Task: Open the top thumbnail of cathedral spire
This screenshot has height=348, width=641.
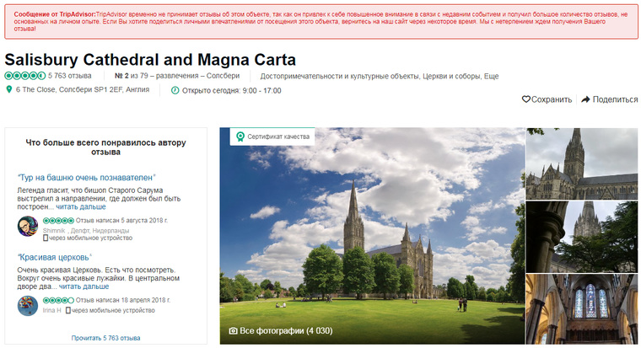Action: 582,163
